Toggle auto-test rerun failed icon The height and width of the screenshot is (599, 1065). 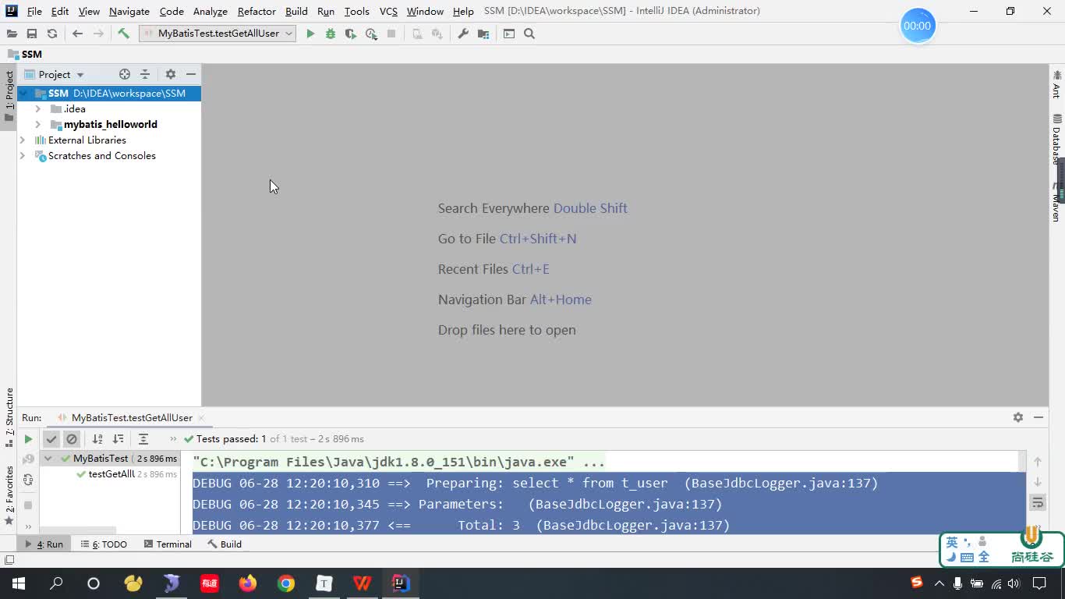(28, 480)
